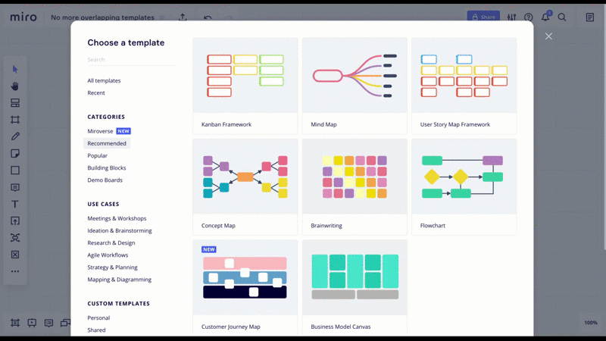Click the crossed-box icon in the left toolbar
Viewport: 606px width, 341px height.
pos(15,255)
